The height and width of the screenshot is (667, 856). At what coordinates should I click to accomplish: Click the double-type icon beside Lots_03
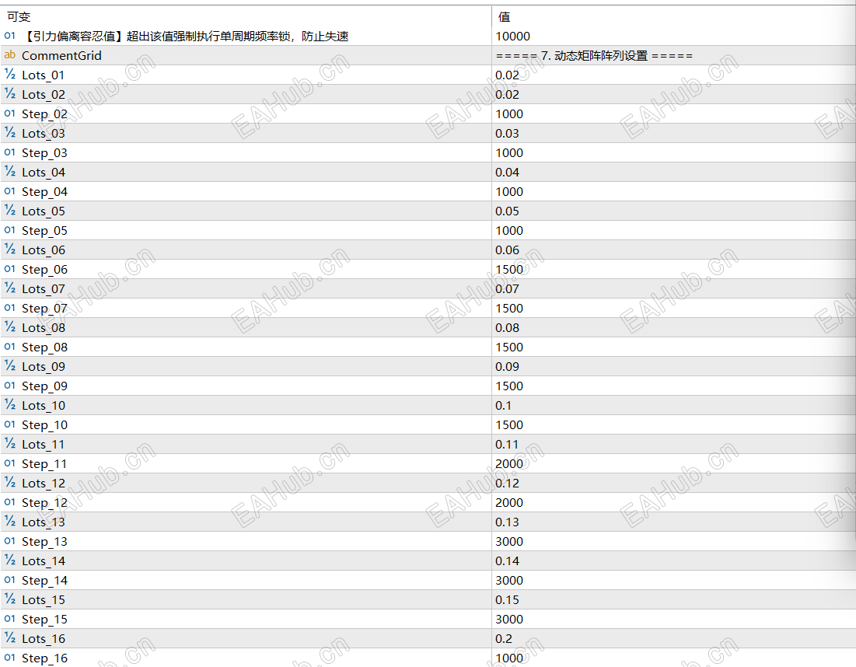click(x=10, y=133)
